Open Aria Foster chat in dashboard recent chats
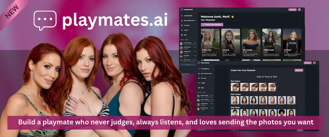This screenshot has height=137, width=329. point(188,56)
